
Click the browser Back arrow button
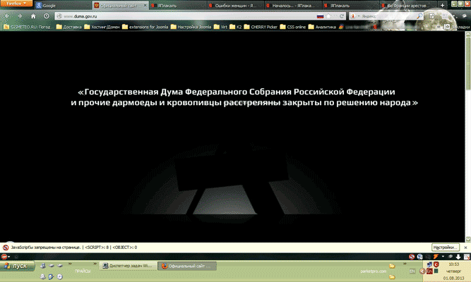point(7,16)
